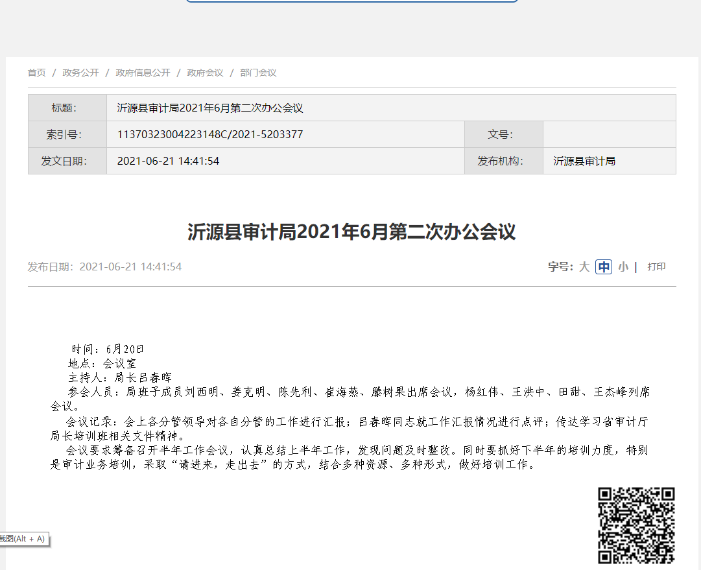701x570 pixels.
Task: Click the 截图(Alt + A) screenshot tooltip
Action: (23, 538)
